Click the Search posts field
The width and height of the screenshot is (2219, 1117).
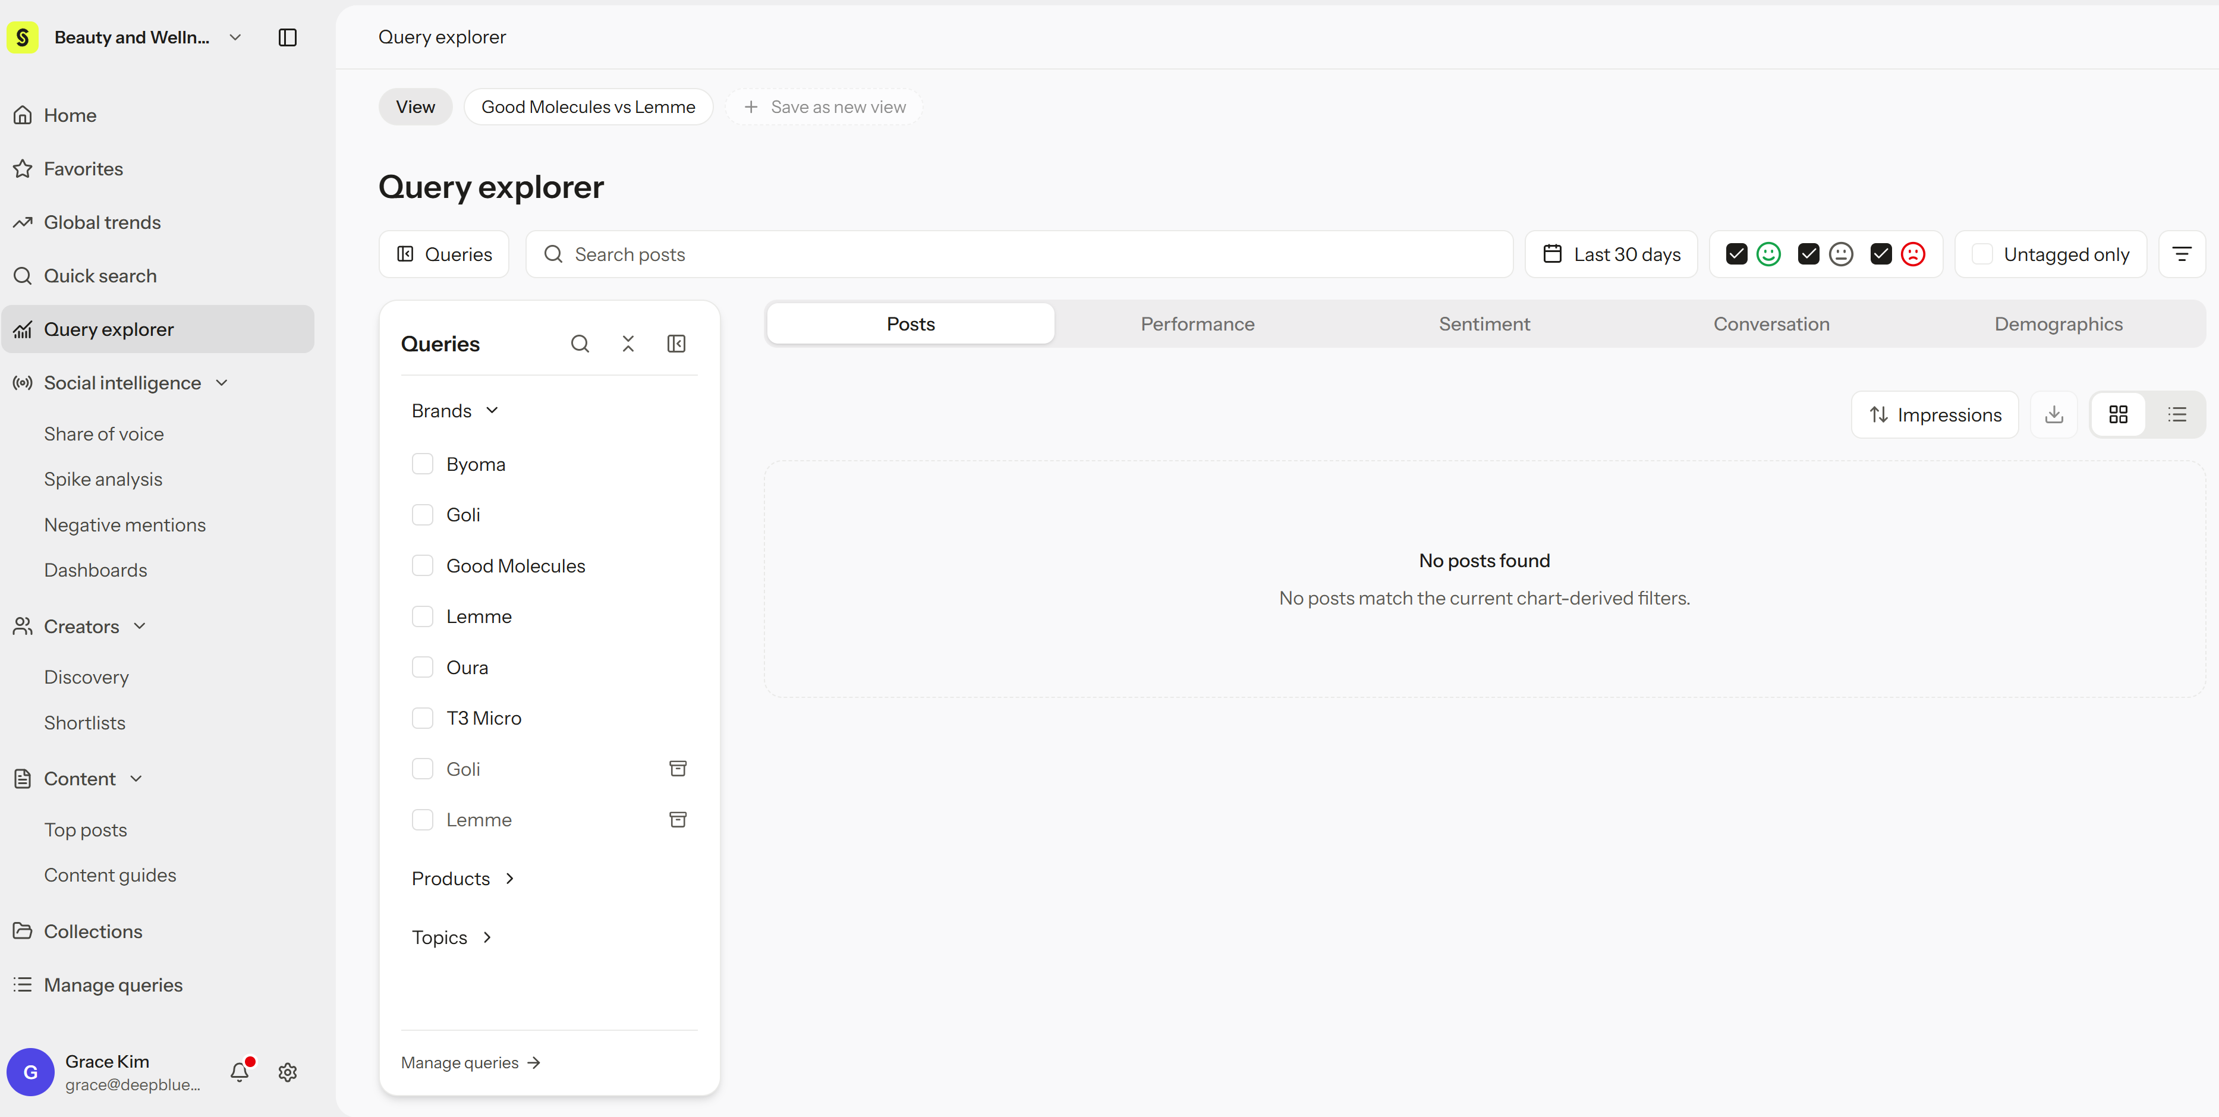(x=1019, y=254)
